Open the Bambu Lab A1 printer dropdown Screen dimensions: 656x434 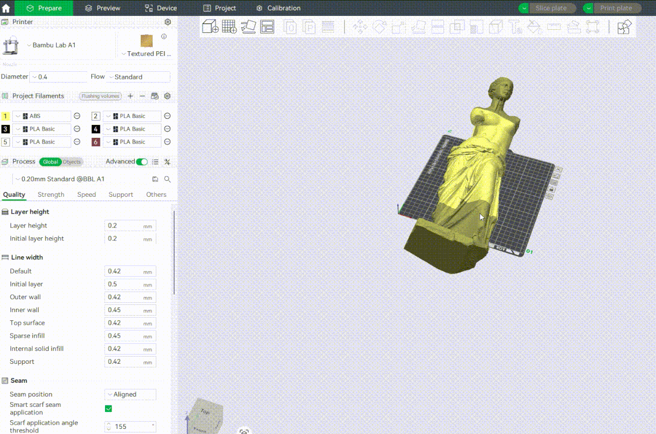pos(51,45)
